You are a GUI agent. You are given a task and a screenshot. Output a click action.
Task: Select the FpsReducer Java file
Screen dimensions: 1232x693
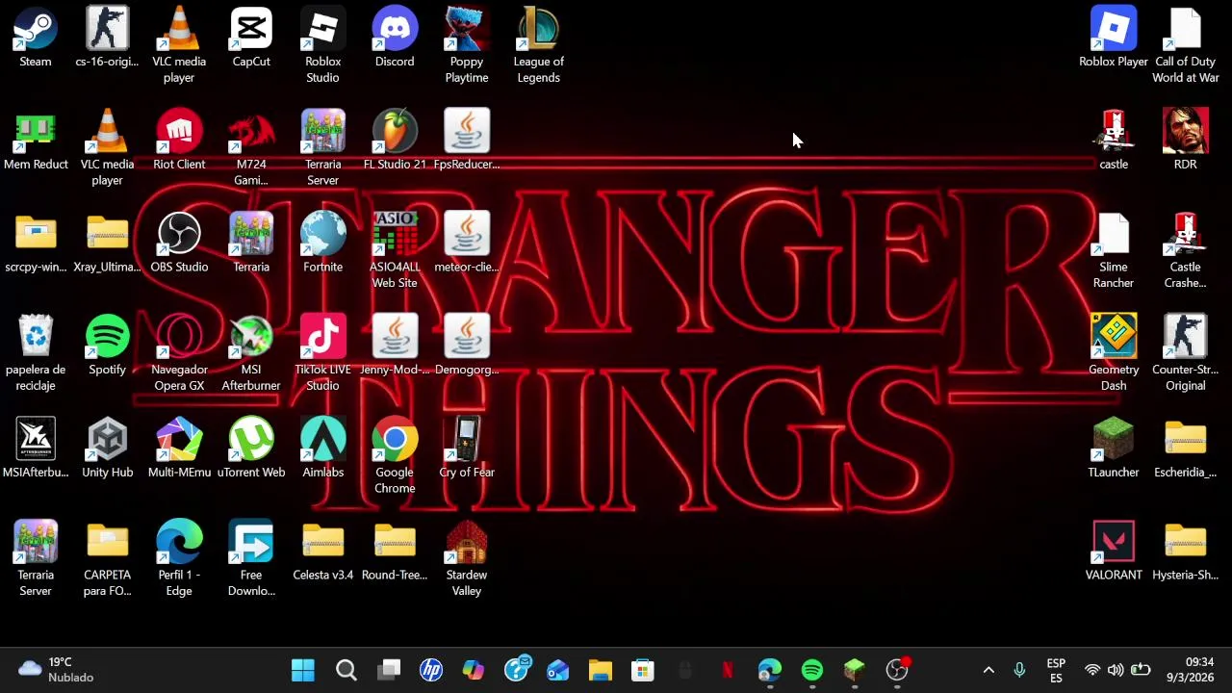click(467, 141)
